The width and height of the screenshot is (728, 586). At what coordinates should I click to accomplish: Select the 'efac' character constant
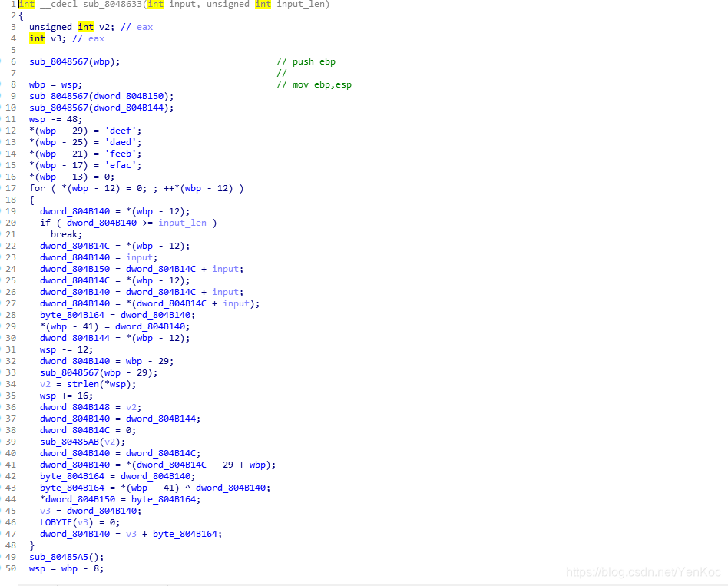click(x=121, y=166)
